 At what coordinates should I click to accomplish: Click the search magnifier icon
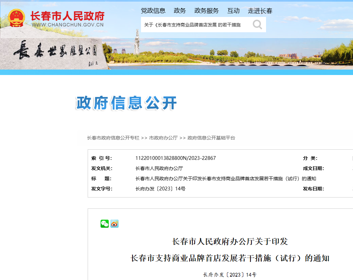point(257,24)
